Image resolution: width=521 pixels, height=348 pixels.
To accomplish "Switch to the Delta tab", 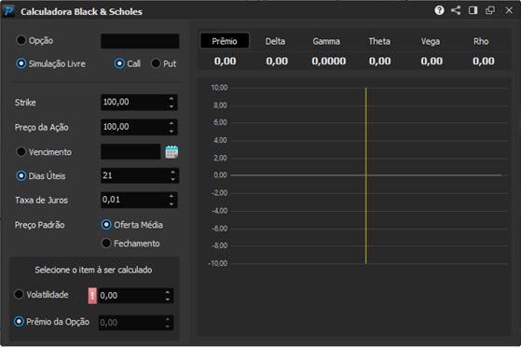I will pos(275,41).
